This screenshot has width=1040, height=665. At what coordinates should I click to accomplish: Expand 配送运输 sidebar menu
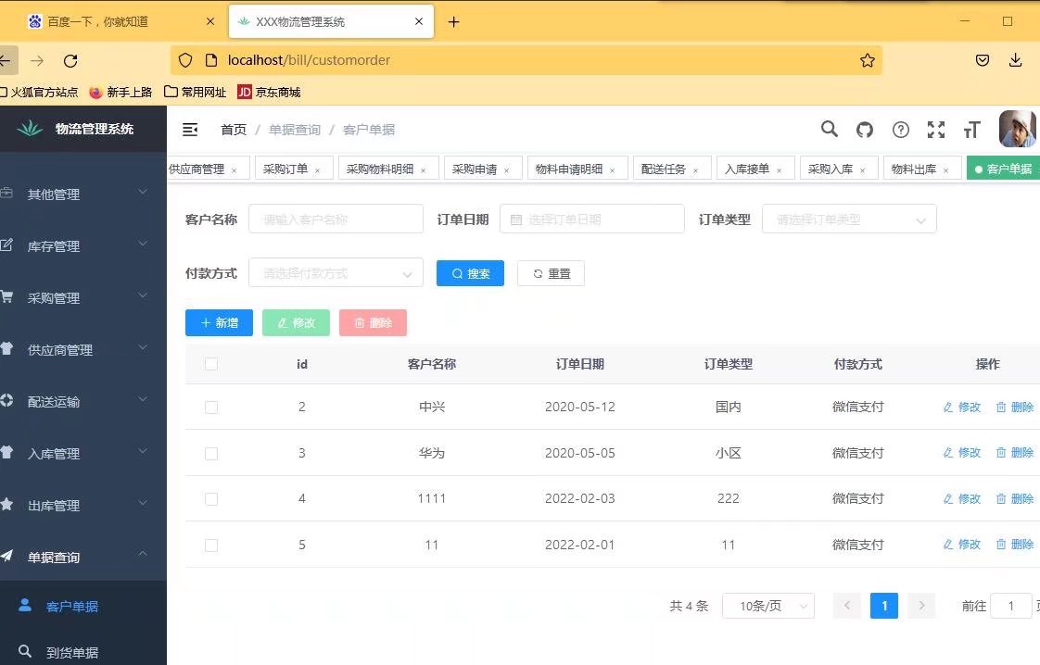(82, 401)
